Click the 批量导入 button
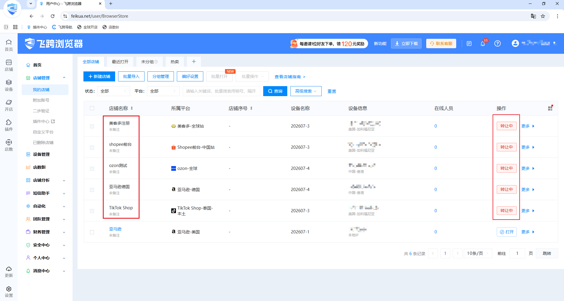The width and height of the screenshot is (564, 301). [131, 76]
